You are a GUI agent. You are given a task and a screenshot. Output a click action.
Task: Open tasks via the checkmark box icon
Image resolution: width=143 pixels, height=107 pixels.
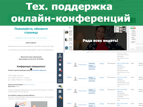(60, 80)
